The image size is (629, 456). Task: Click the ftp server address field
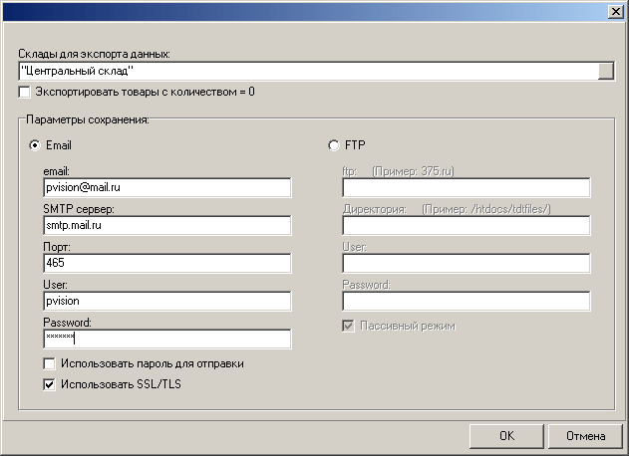tap(466, 188)
